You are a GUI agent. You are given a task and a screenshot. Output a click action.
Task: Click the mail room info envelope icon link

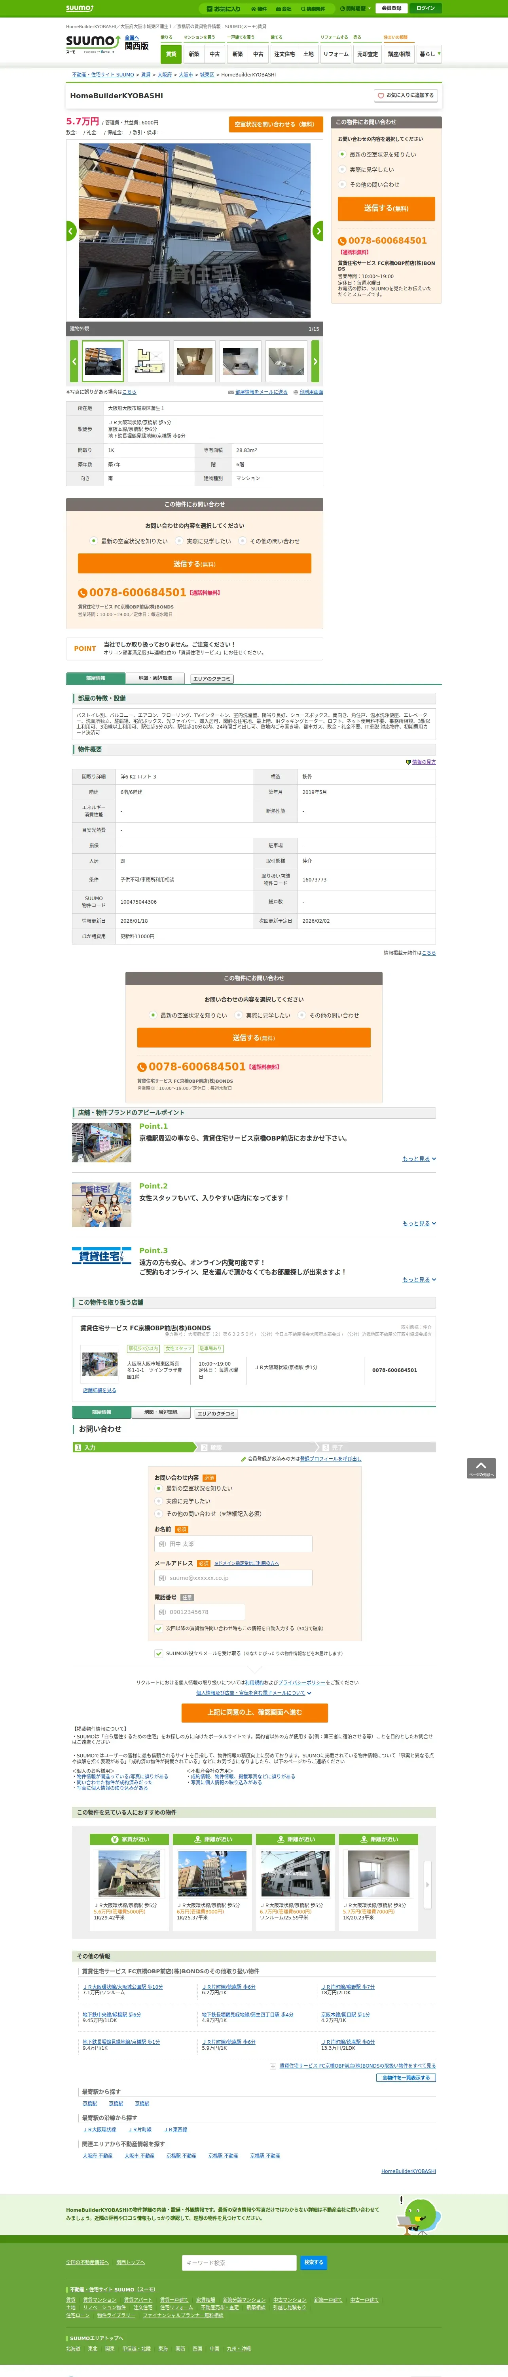(257, 392)
